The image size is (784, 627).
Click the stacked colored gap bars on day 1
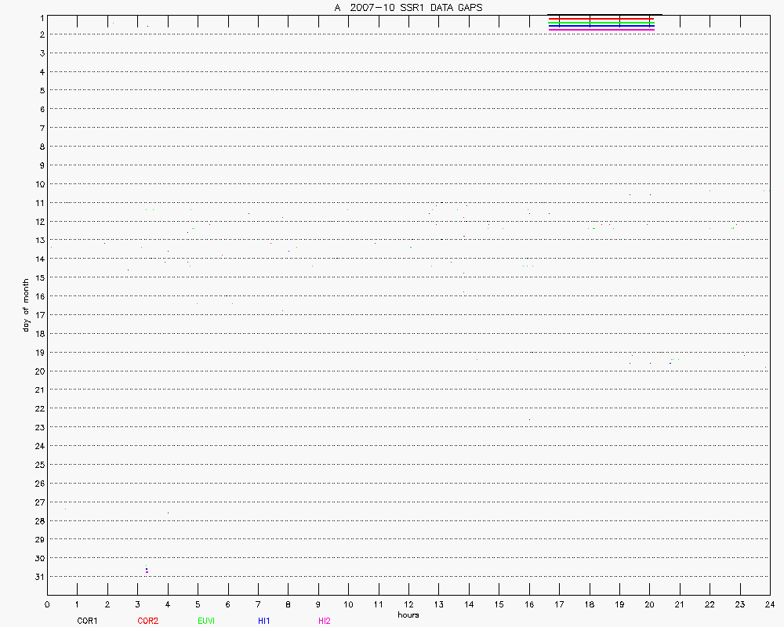pyautogui.click(x=601, y=23)
